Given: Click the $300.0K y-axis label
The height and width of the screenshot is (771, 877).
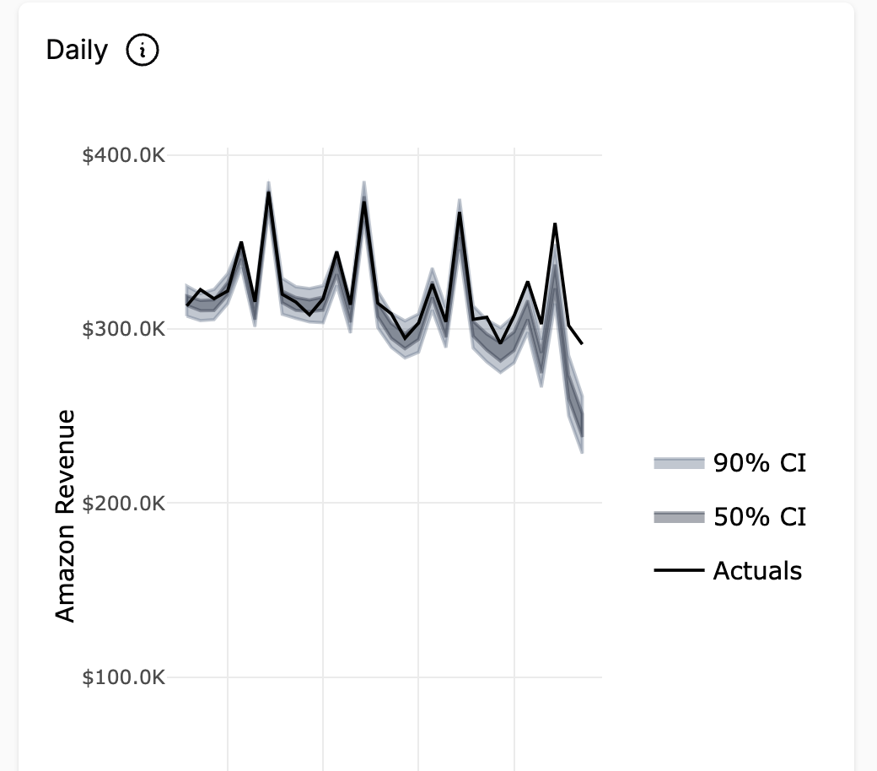Looking at the screenshot, I should coord(124,329).
